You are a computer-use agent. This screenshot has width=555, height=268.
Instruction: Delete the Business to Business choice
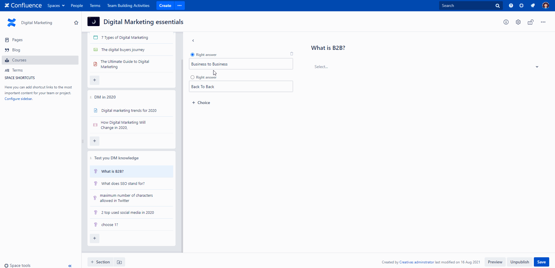(292, 54)
